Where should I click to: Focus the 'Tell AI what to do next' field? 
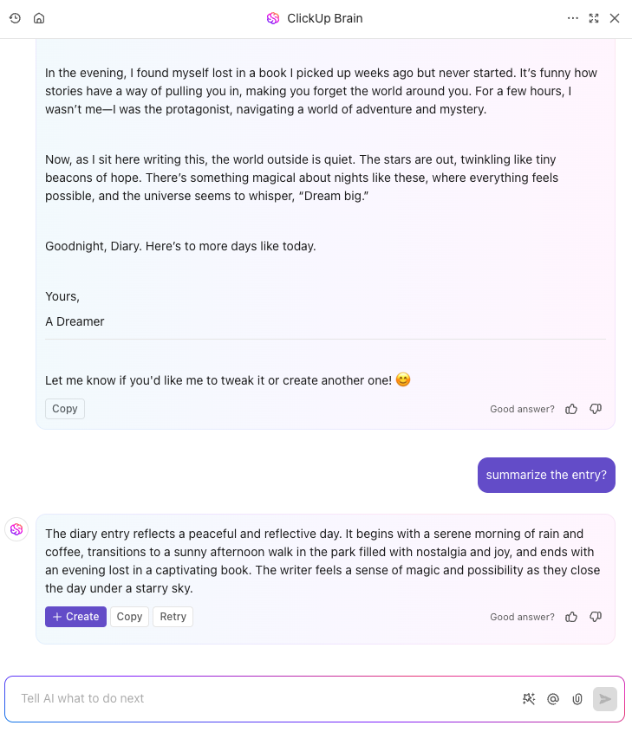[x=266, y=699]
